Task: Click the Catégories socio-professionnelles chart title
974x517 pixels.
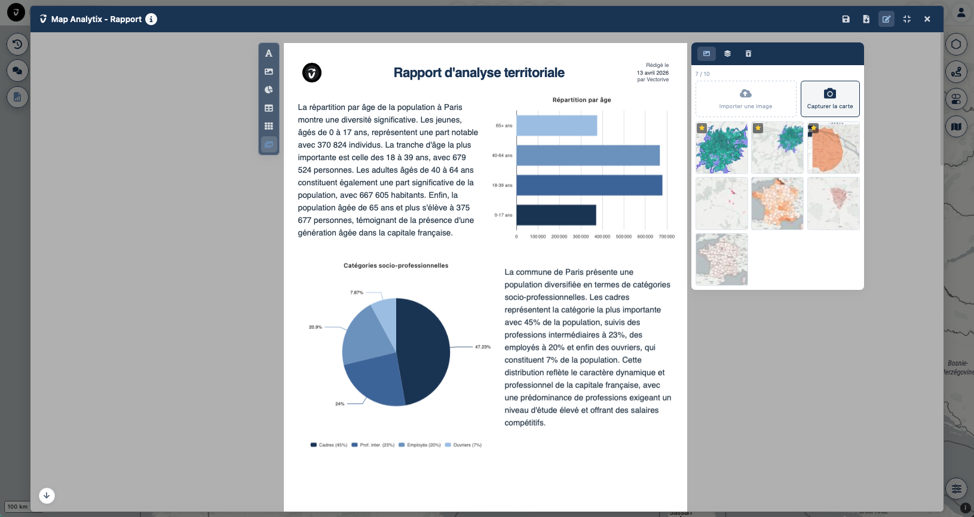Action: pyautogui.click(x=396, y=265)
